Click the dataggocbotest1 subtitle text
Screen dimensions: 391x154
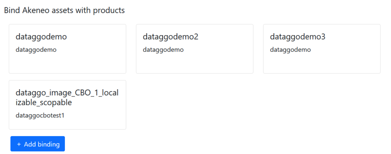point(40,115)
